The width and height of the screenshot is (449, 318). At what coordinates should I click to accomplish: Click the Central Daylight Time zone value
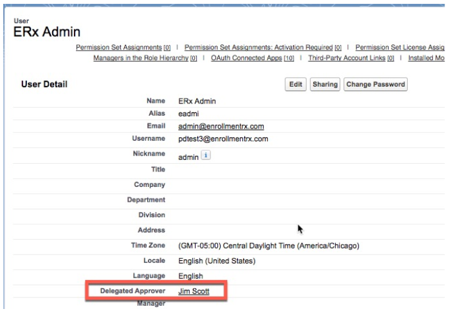coord(268,246)
